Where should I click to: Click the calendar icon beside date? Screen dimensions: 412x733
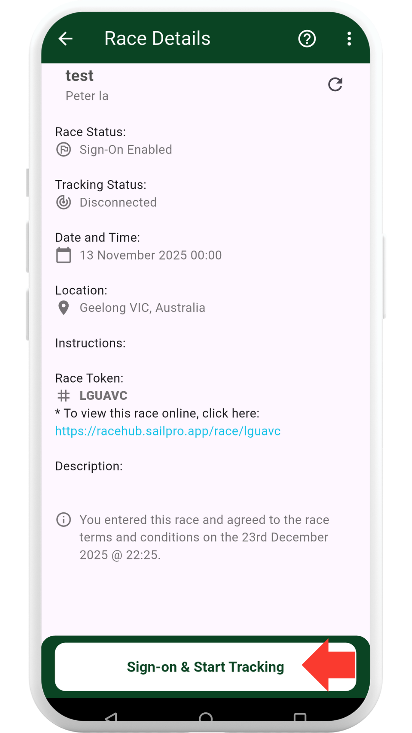[64, 255]
